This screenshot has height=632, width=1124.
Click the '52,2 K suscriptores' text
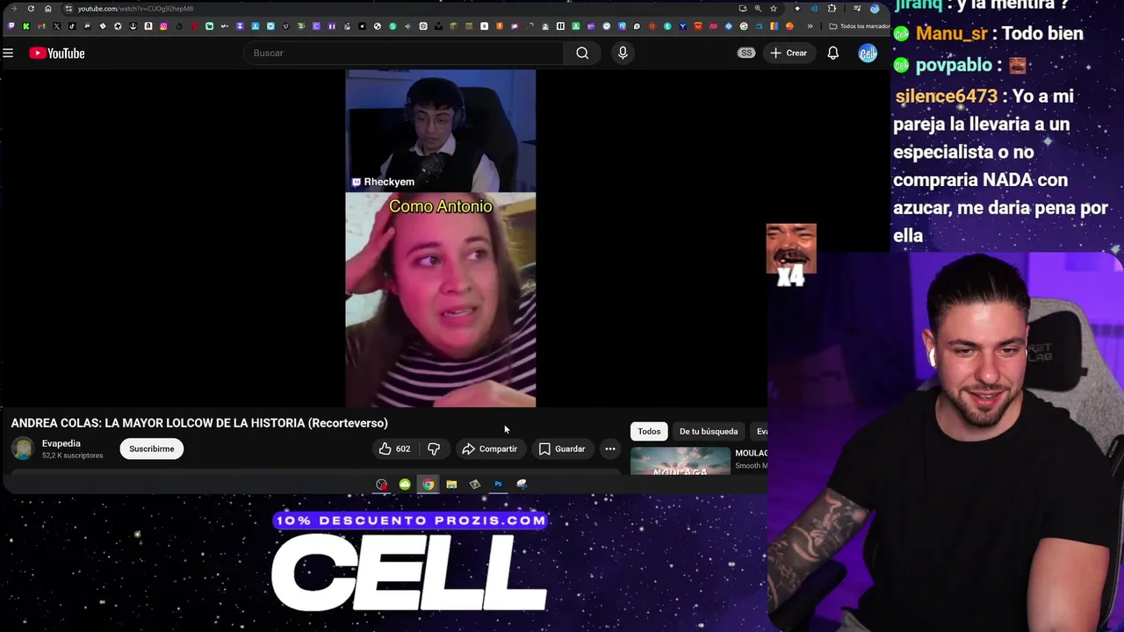pyautogui.click(x=73, y=456)
